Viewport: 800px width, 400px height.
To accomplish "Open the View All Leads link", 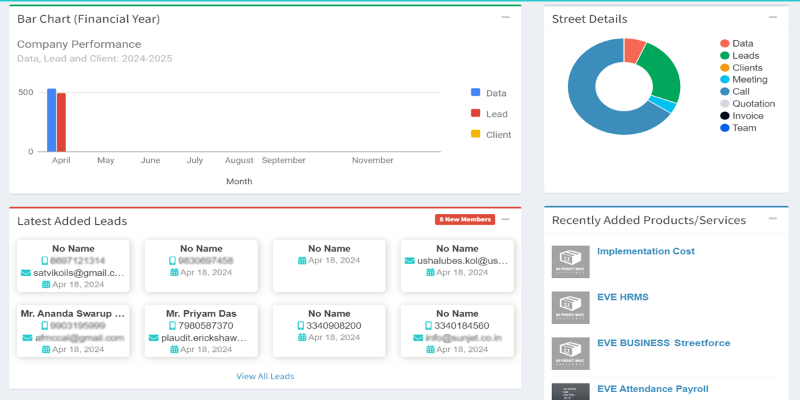I will pos(265,376).
